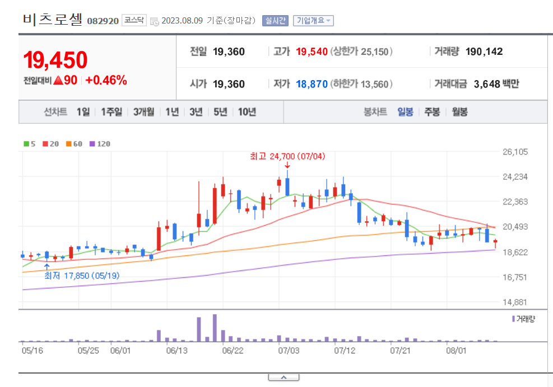Click the purple 120-day moving average swatch
553x387 pixels.
tap(92, 144)
